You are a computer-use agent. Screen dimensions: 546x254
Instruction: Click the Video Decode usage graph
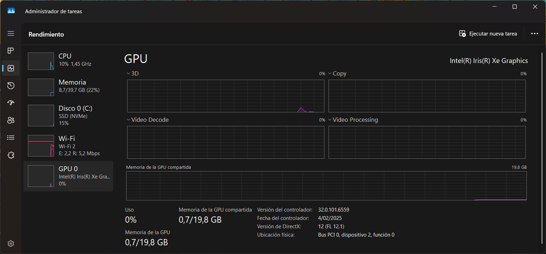tap(226, 142)
